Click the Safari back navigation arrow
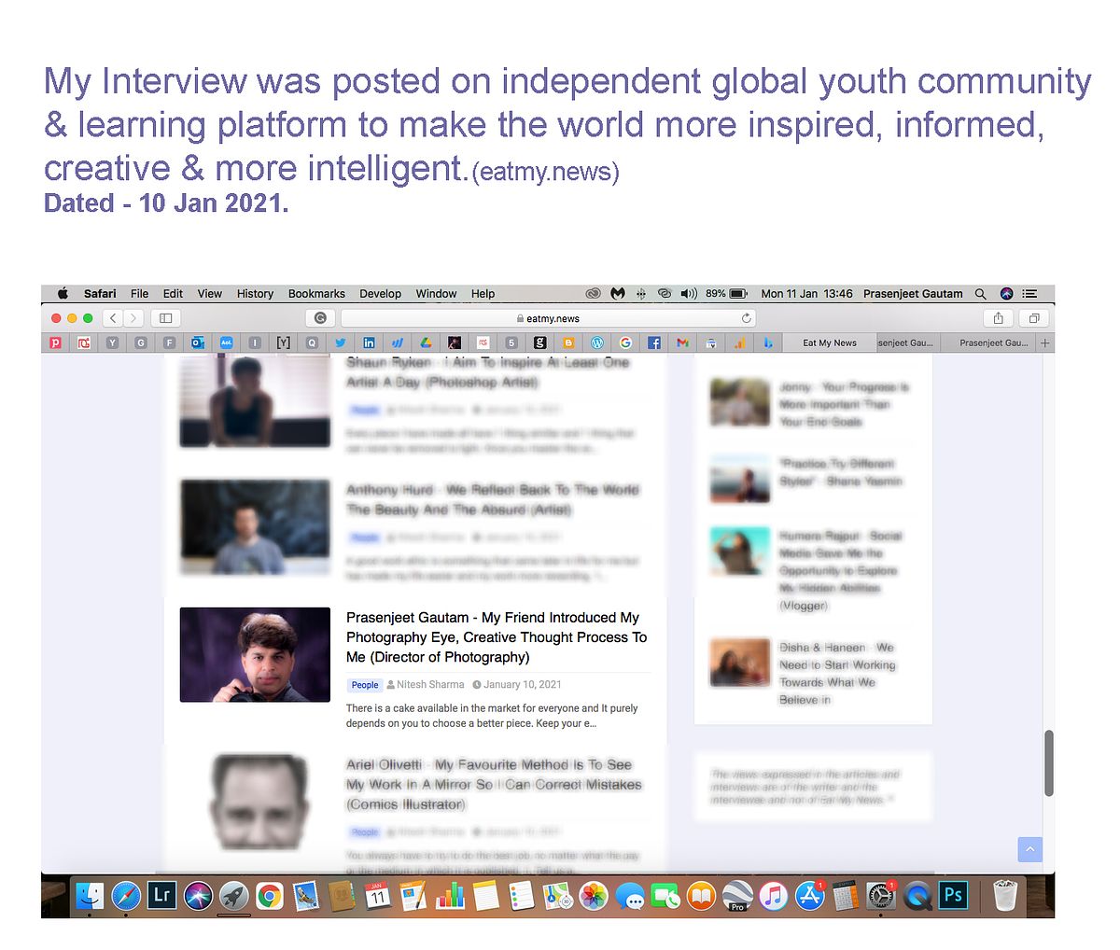Image resolution: width=1120 pixels, height=950 pixels. pos(113,318)
